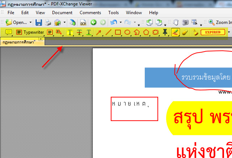Viewport: 232px width, 158px height.
Task: Go to previous view green arrow
Action: [x=93, y=22]
